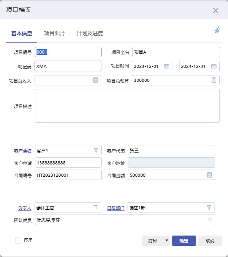Click filter icon in 客户全名 field
Image resolution: width=228 pixels, height=257 pixels.
click(96, 150)
